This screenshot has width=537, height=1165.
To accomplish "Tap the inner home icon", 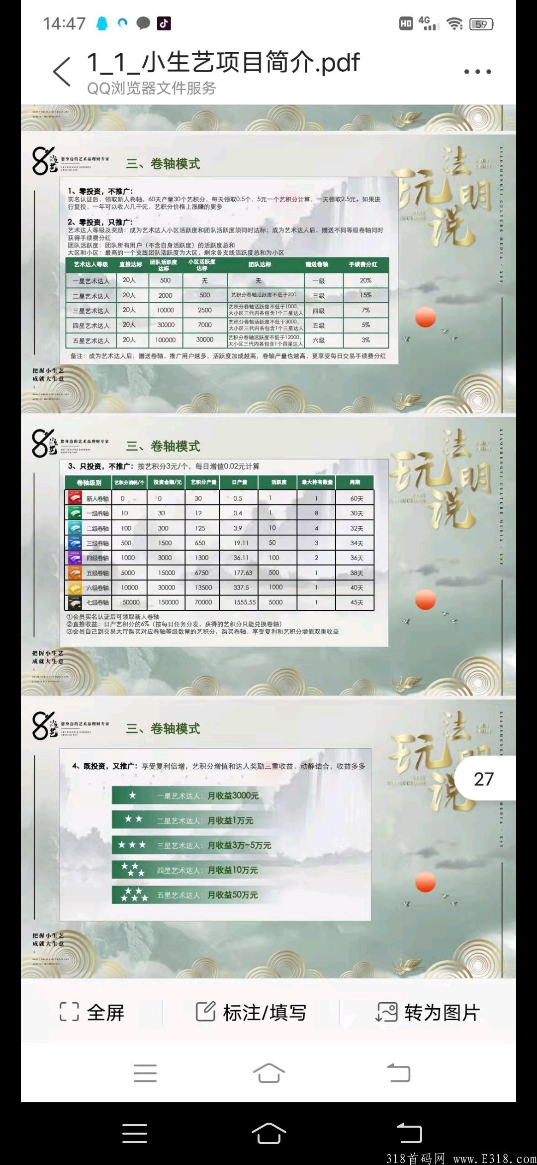I will pos(268,1073).
